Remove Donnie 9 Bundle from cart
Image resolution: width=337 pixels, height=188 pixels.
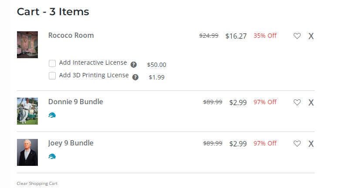click(311, 102)
